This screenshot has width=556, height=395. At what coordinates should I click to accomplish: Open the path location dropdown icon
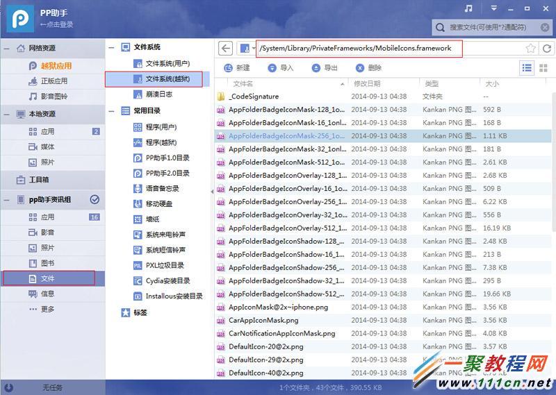point(247,49)
